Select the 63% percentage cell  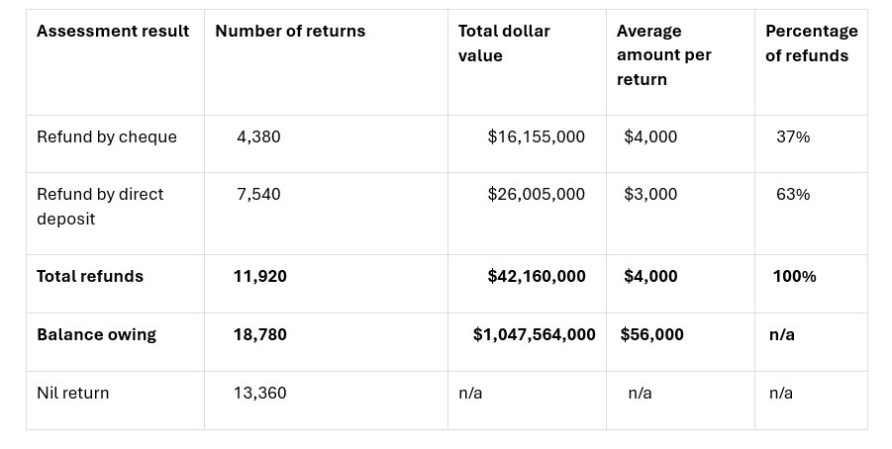[793, 195]
